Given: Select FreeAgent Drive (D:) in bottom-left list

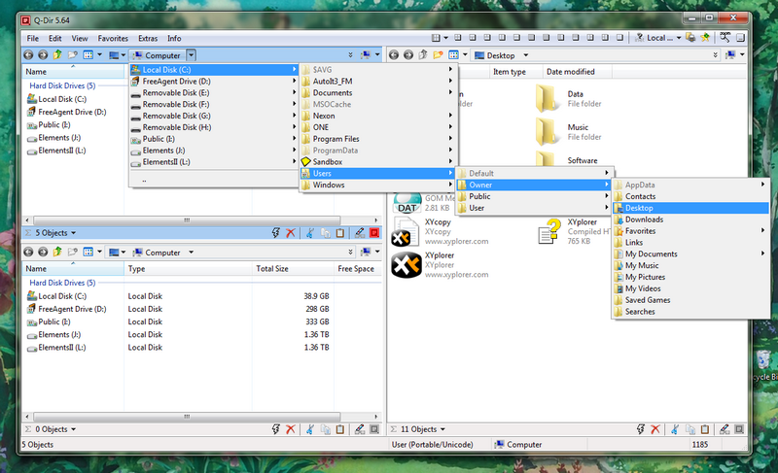Looking at the screenshot, I should click(x=70, y=309).
